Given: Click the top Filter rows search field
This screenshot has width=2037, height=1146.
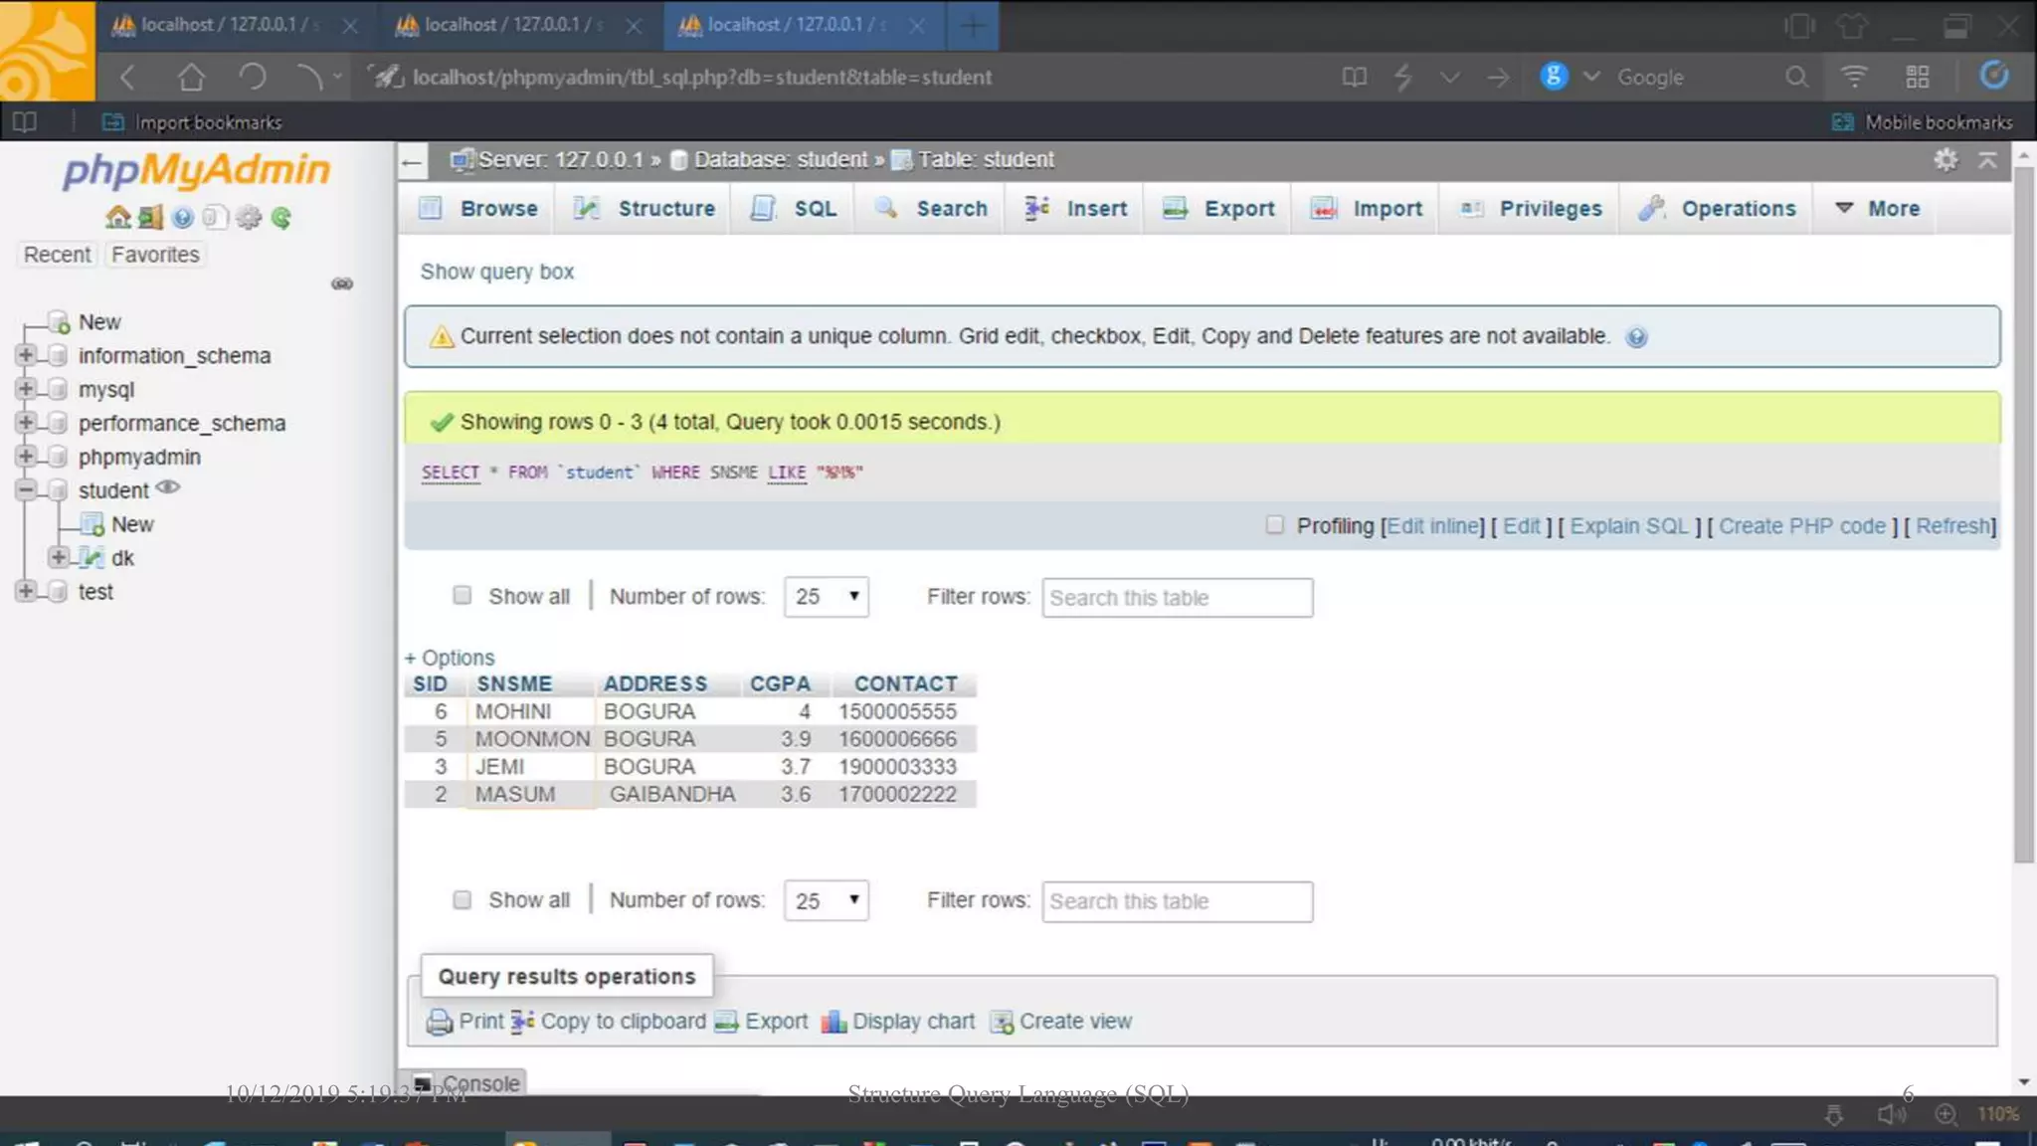Looking at the screenshot, I should click(1177, 598).
